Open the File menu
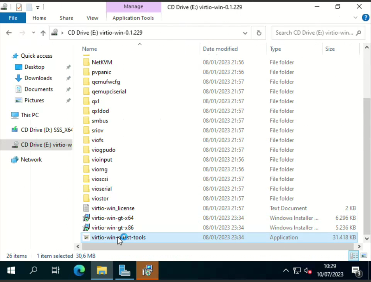Viewport: 371px width, 282px height. click(13, 18)
